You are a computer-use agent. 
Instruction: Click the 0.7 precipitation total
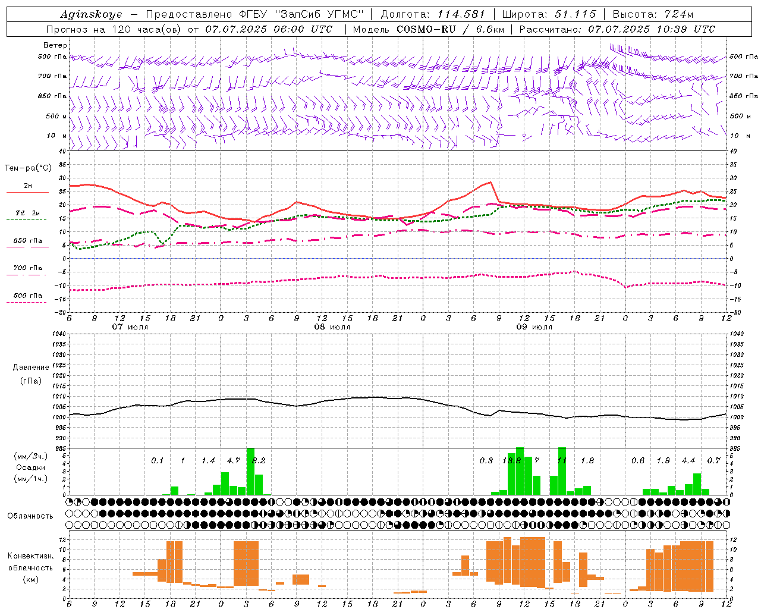714,461
